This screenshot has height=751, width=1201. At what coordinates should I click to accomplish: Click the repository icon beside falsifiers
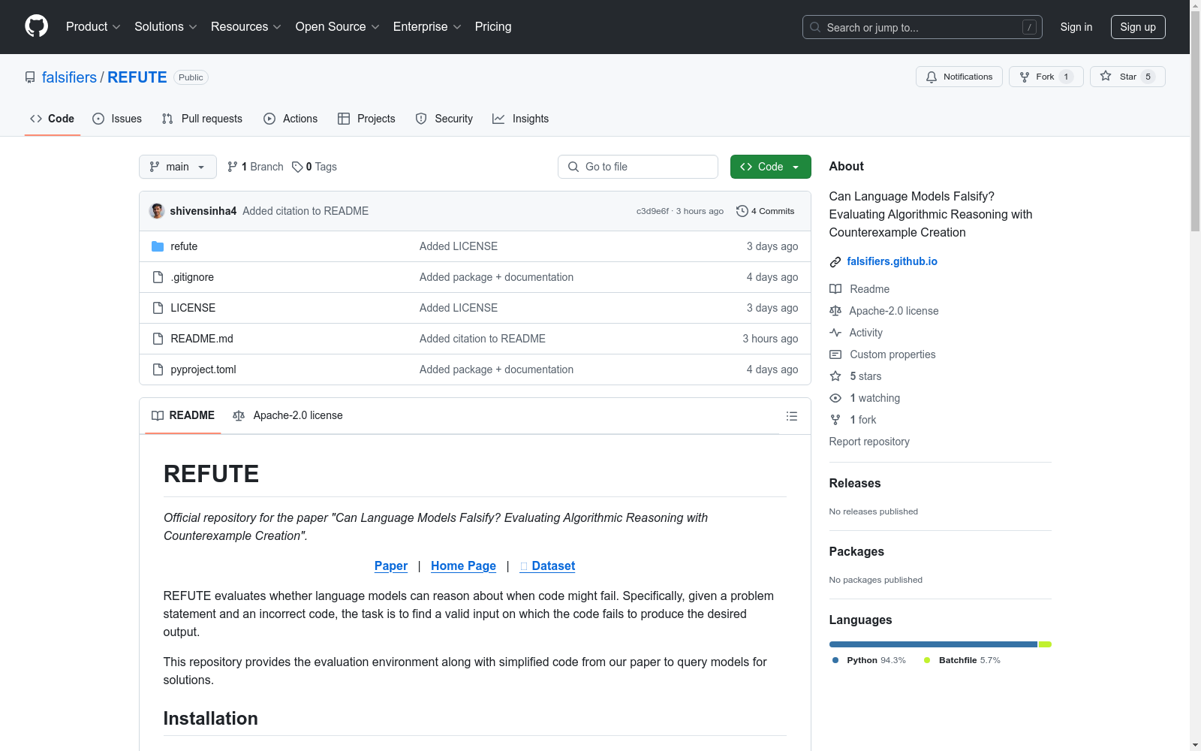pyautogui.click(x=30, y=77)
